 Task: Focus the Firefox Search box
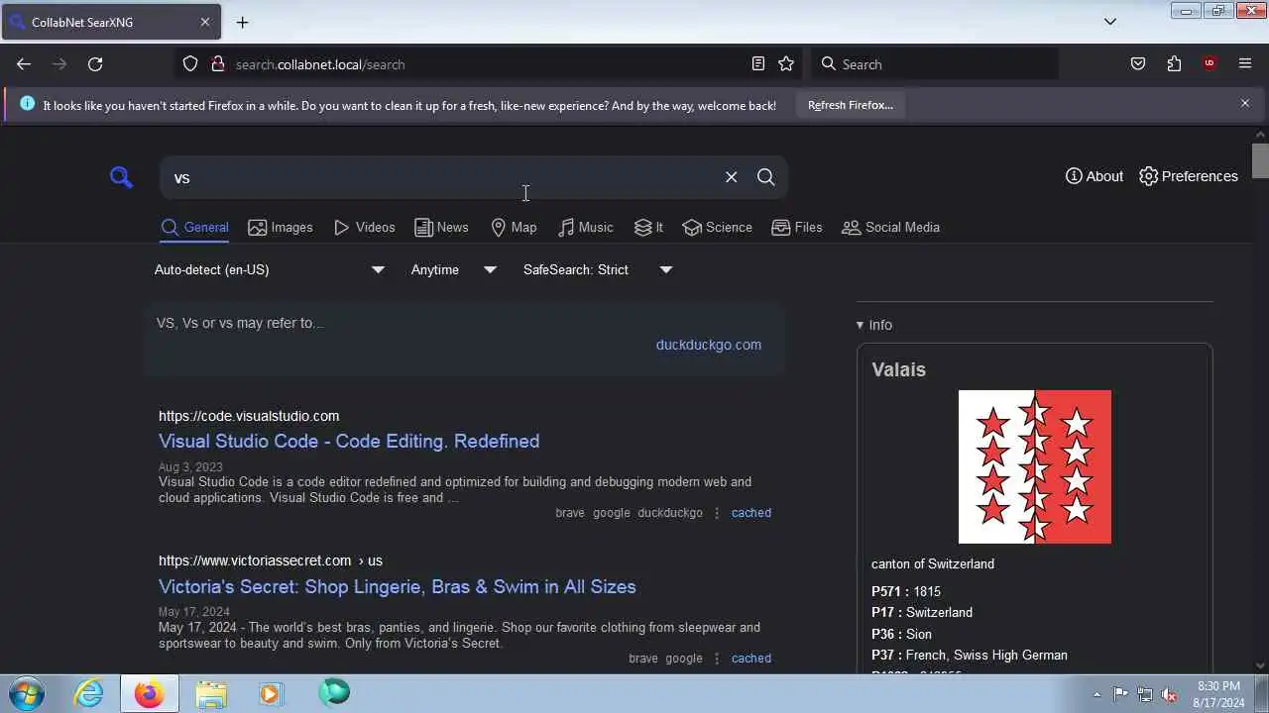[935, 64]
